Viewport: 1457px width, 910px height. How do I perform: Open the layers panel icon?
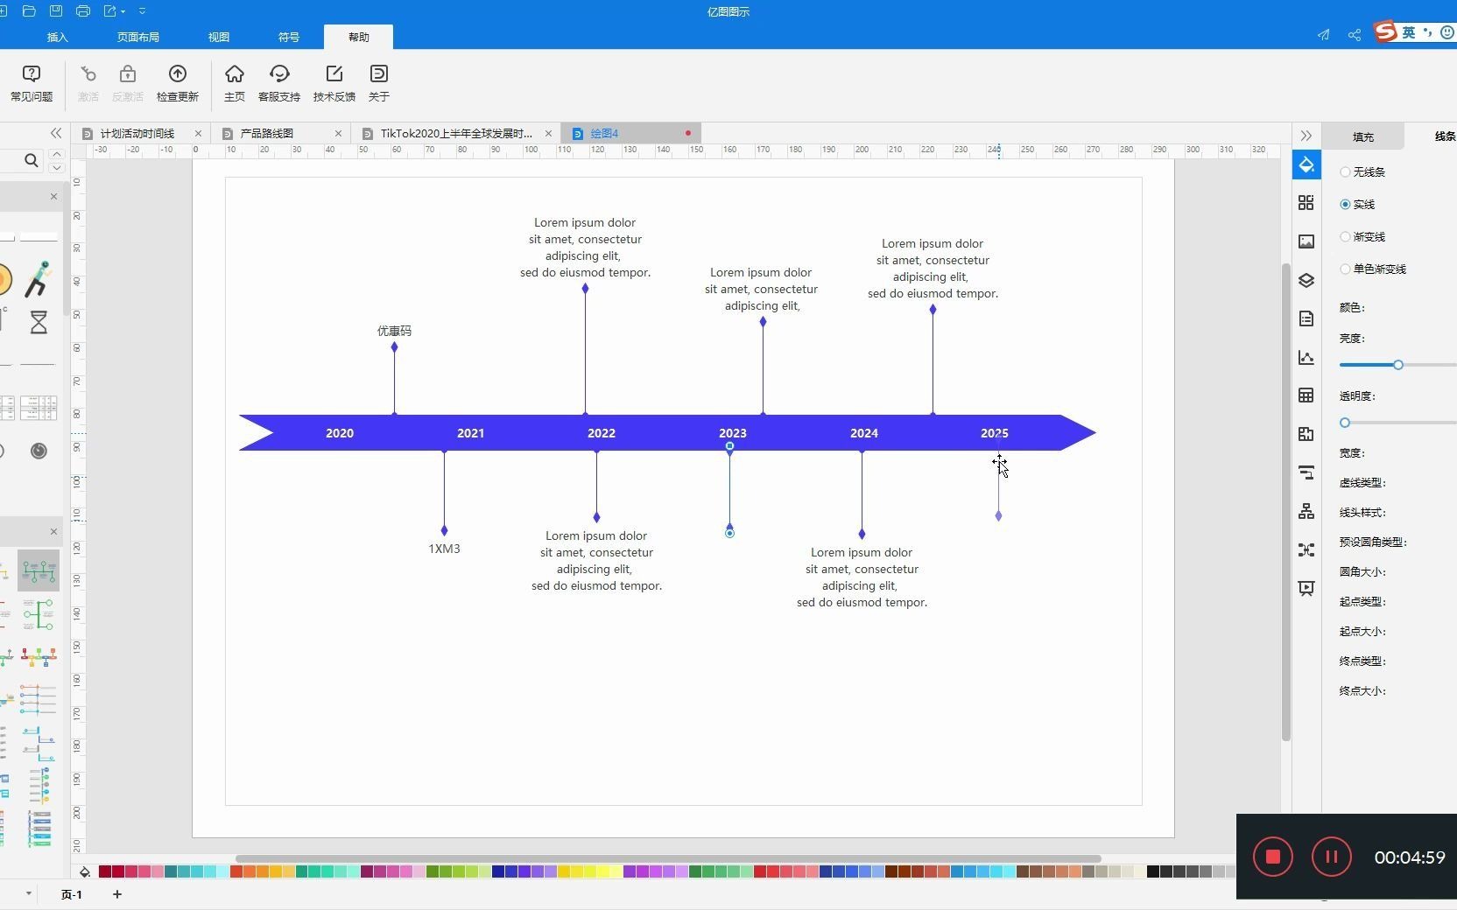[x=1306, y=280]
